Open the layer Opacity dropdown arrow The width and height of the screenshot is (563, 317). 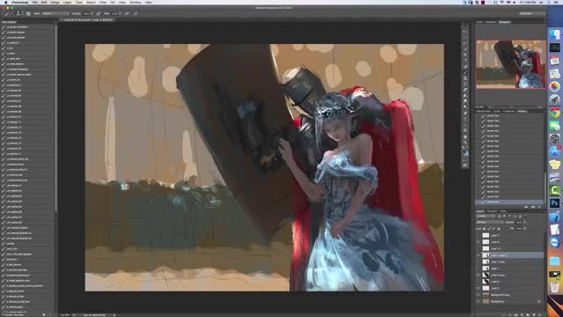tap(524, 222)
